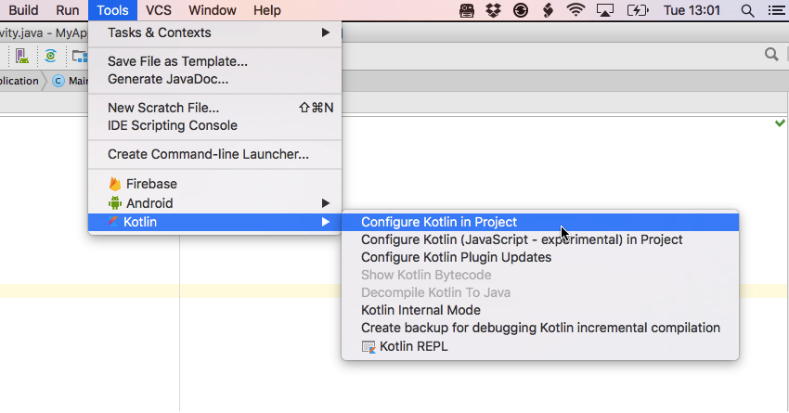
Task: Open the Wi-Fi status icon
Action: (576, 11)
